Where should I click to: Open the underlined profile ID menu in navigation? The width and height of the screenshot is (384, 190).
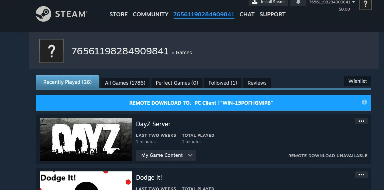[204, 14]
